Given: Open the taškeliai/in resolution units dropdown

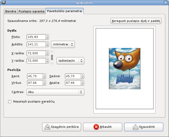Looking at the screenshot, I should click(x=70, y=61).
